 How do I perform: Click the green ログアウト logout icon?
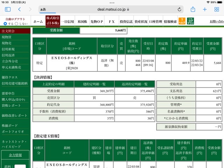(190, 21)
